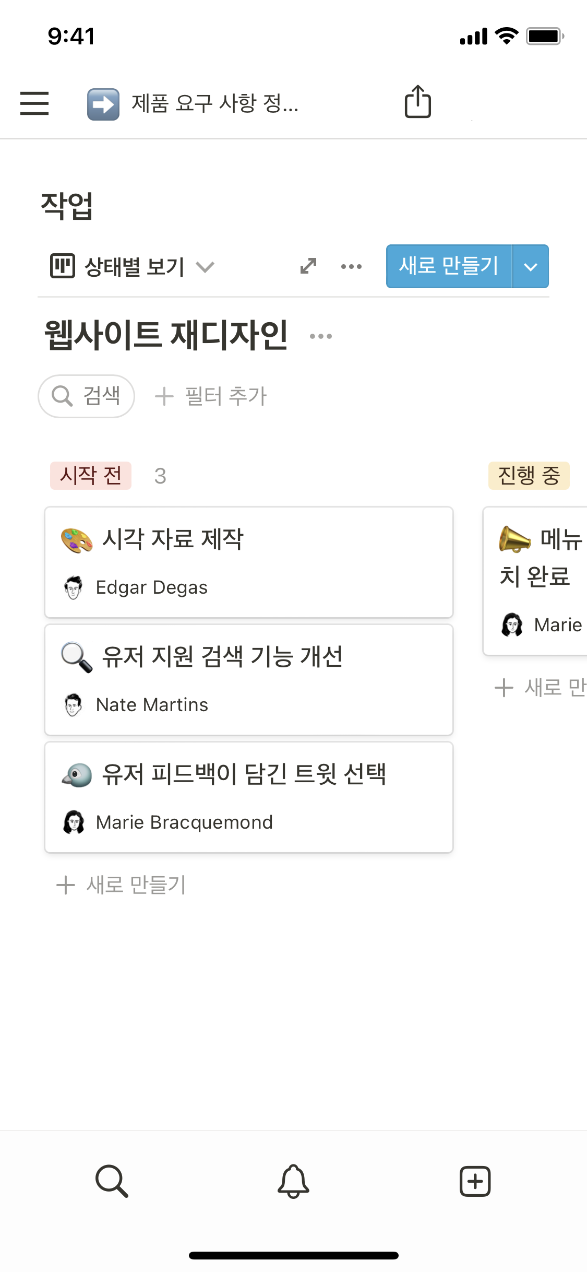Open the 시각 자료 제작 card
Viewport: 587px width, 1272px height.
coord(248,562)
